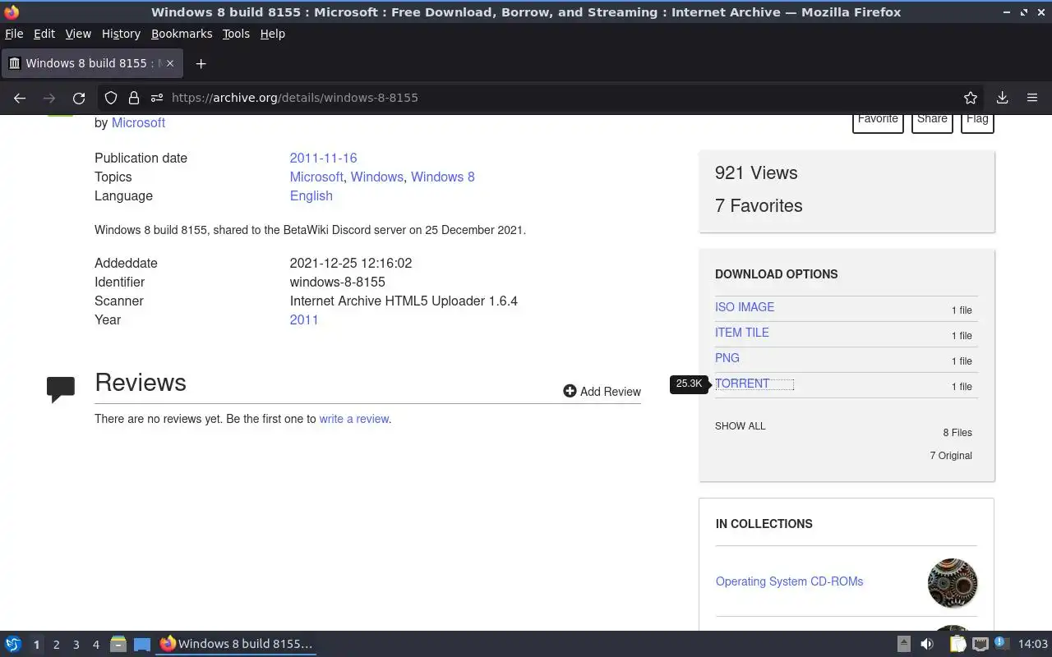The image size is (1052, 657).
Task: Open the Firefox downloads panel
Action: [x=1002, y=98]
